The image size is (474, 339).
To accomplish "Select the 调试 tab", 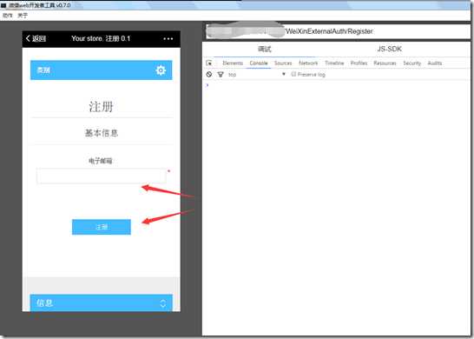I will 265,49.
